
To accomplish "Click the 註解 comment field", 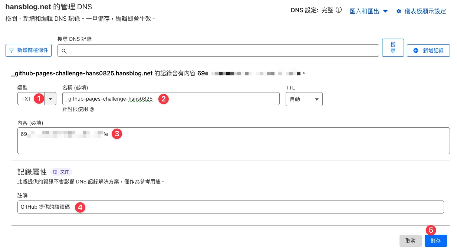I will [231, 207].
